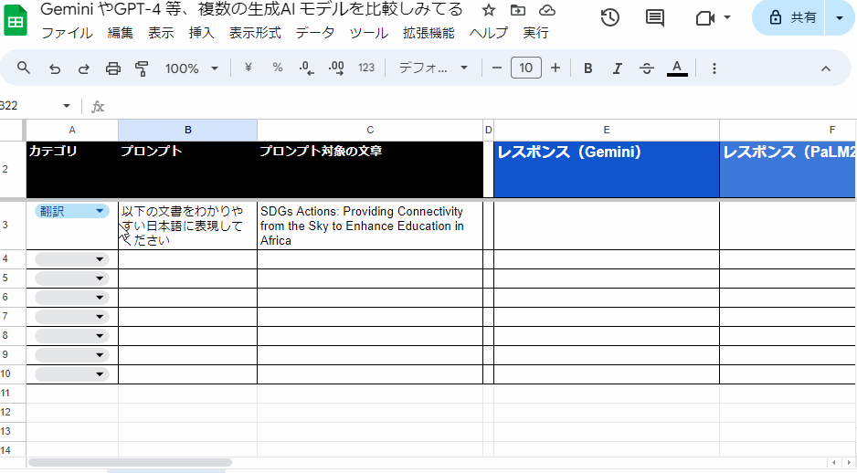The width and height of the screenshot is (857, 473).
Task: Select column A header
Action: [72, 130]
